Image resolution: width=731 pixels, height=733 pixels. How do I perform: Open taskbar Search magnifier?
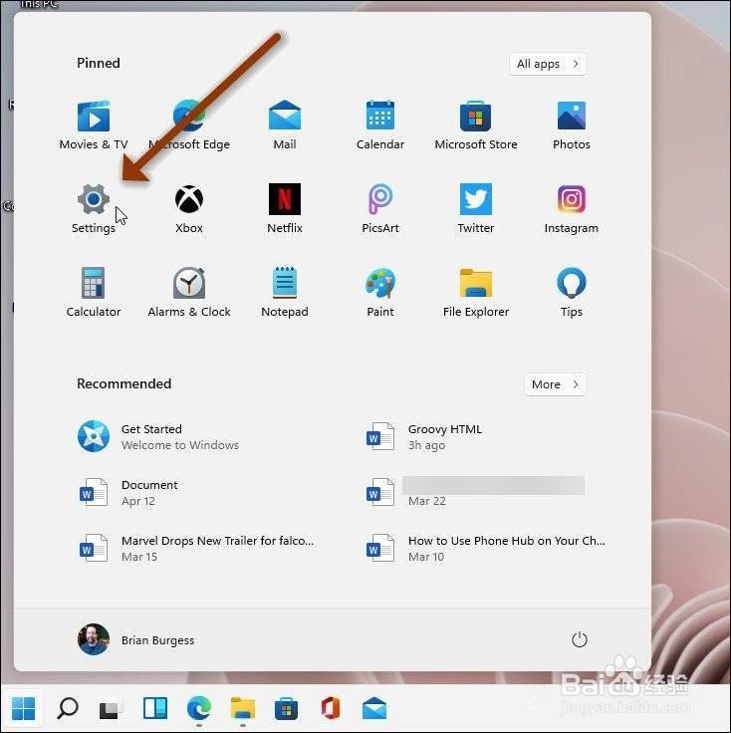(68, 708)
